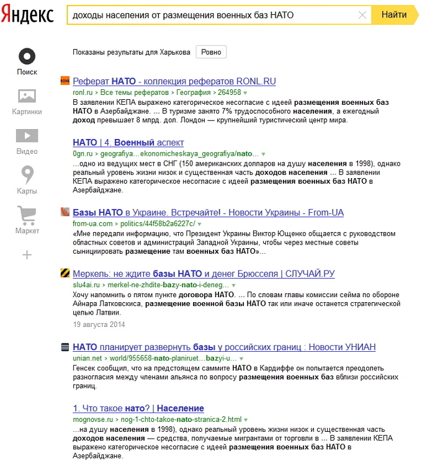Expand dropdown arrow next to slu4ai.ru URL

pos(233,285)
